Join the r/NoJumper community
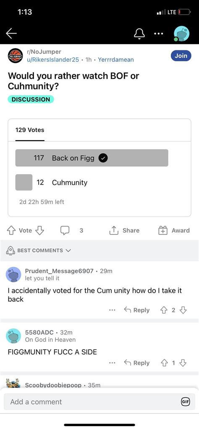Viewport: 199px width, 430px height. pyautogui.click(x=181, y=56)
